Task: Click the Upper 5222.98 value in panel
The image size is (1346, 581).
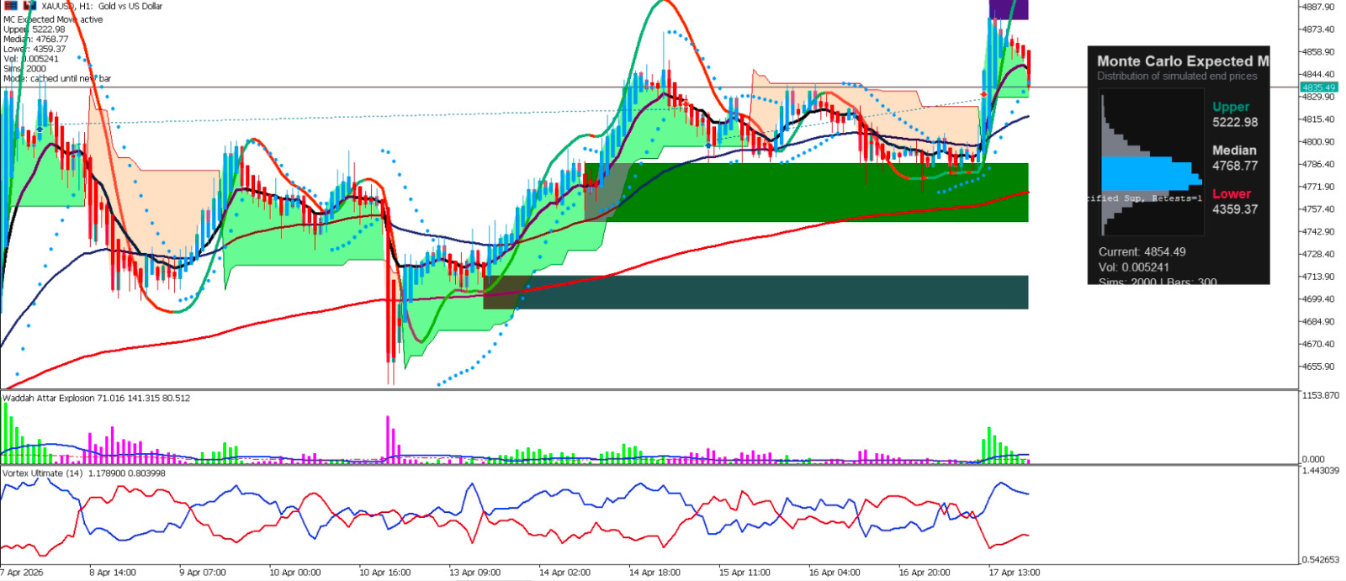Action: click(x=1235, y=122)
